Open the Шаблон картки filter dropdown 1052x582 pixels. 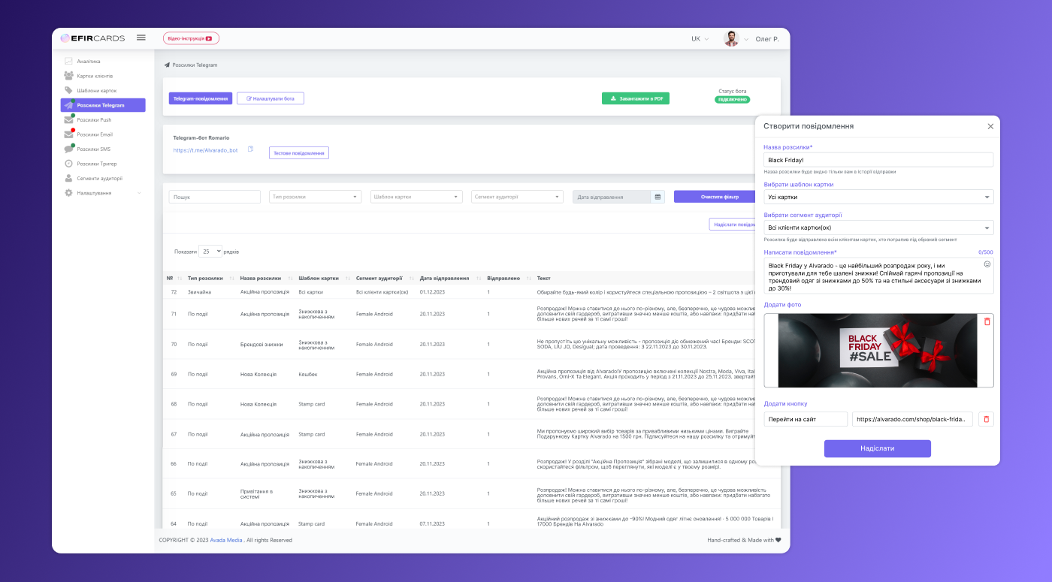[x=416, y=197]
